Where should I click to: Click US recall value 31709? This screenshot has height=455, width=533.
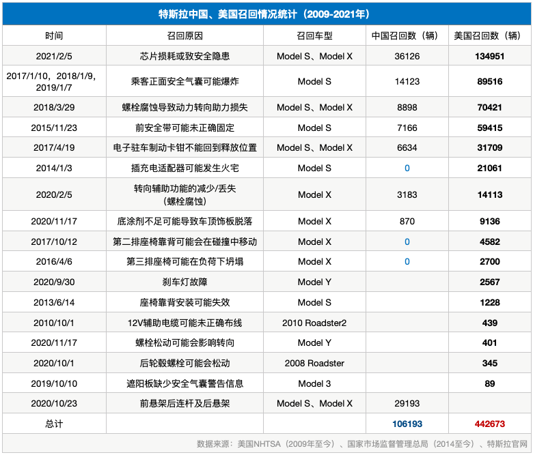tap(489, 147)
